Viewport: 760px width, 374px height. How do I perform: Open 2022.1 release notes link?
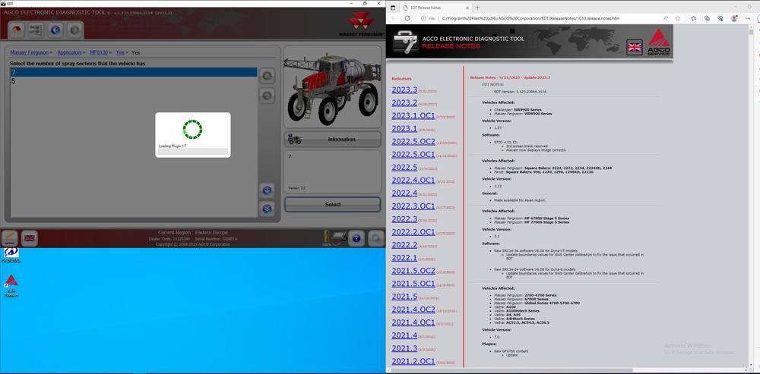tap(404, 258)
